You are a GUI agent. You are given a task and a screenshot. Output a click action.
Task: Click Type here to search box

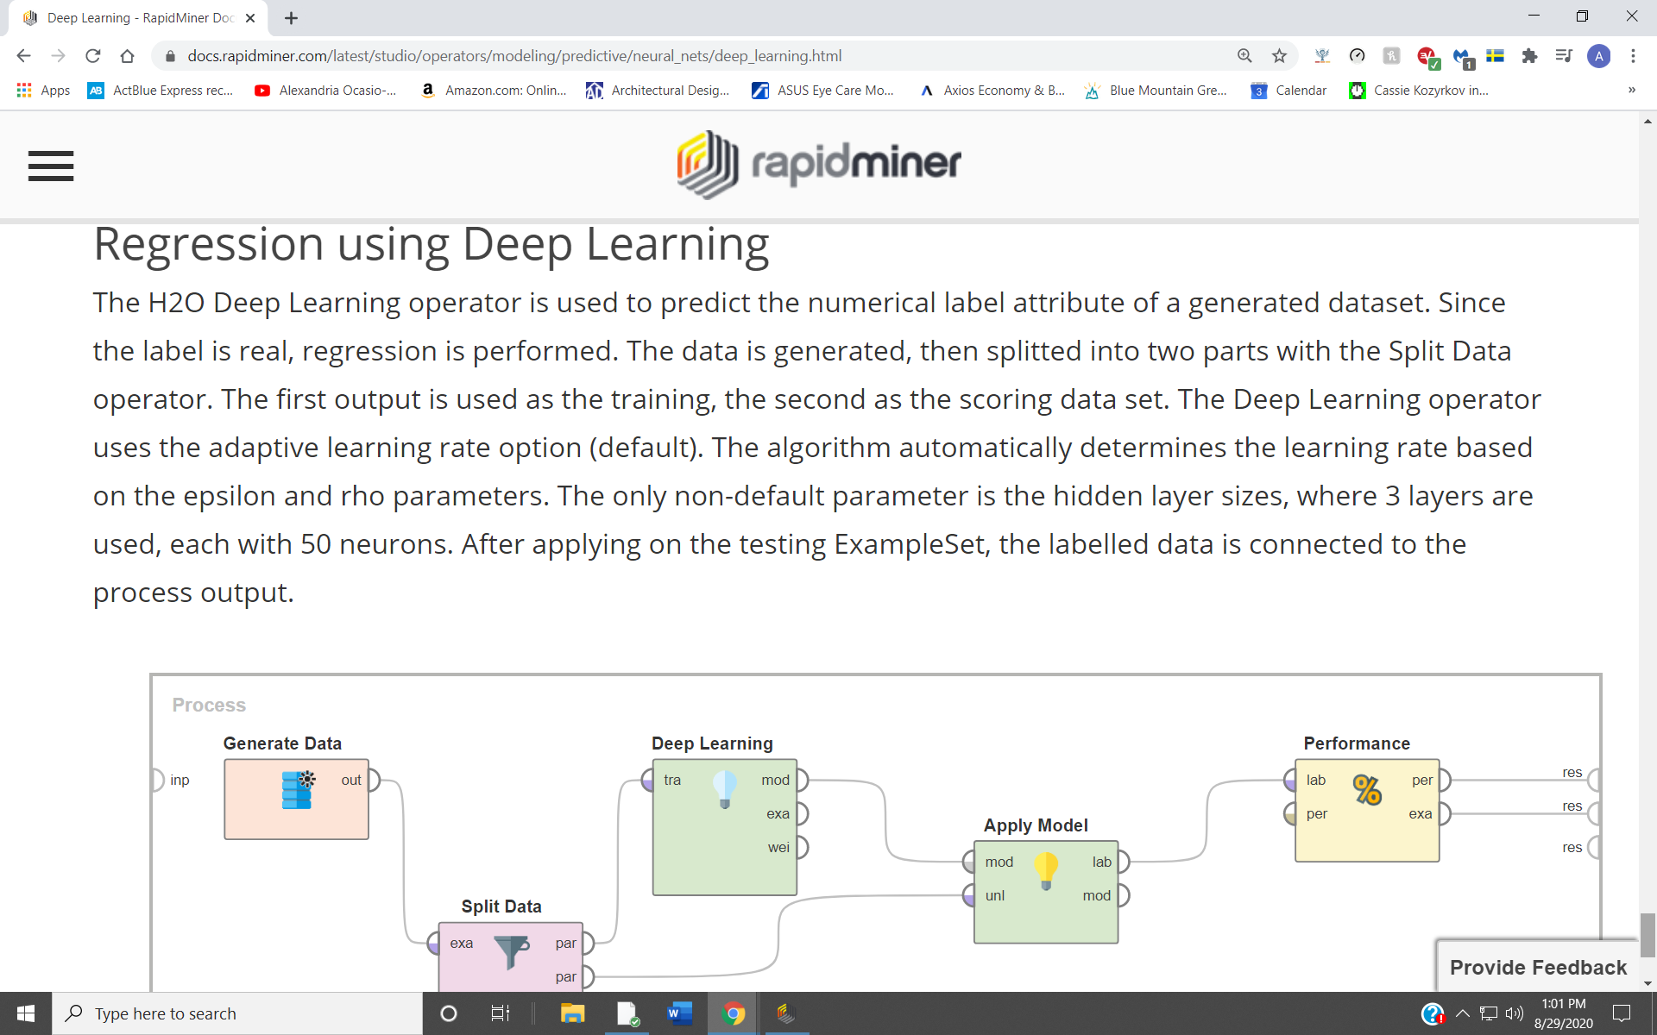point(237,1013)
